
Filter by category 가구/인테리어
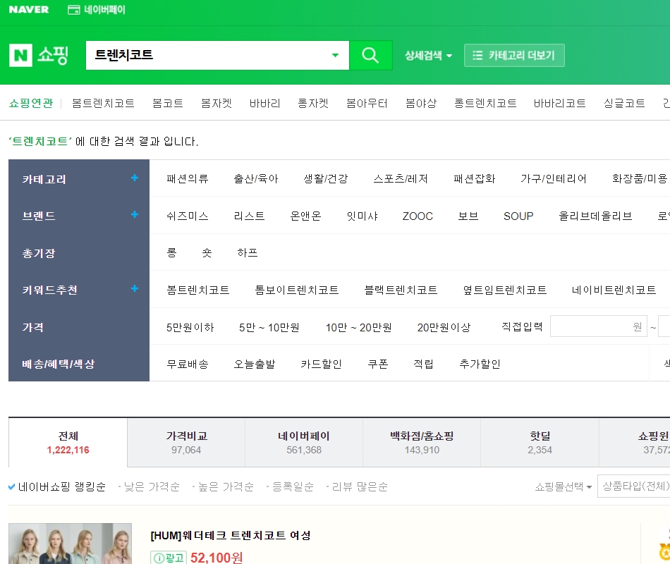point(554,178)
